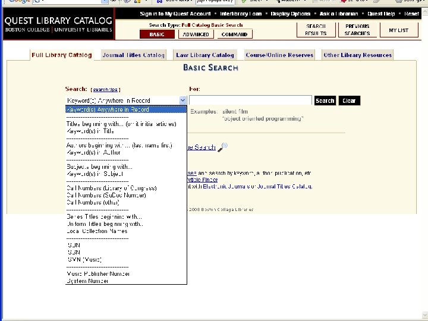
Task: Click the magnifying glass search icon
Action: pyautogui.click(x=223, y=147)
